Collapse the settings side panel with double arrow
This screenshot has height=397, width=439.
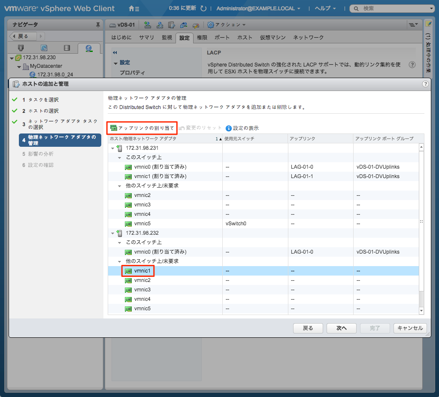tap(115, 52)
